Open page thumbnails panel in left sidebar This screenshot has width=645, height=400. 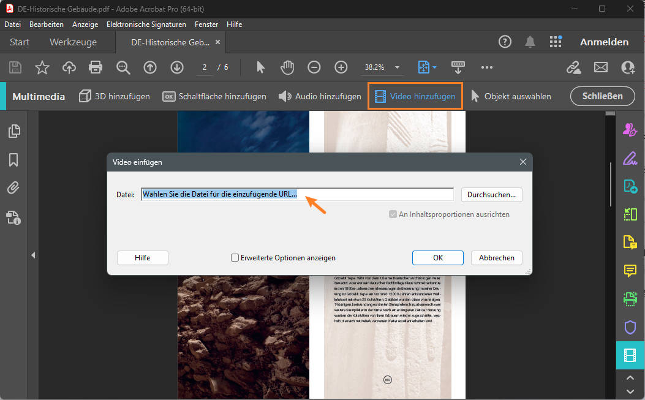pos(13,131)
